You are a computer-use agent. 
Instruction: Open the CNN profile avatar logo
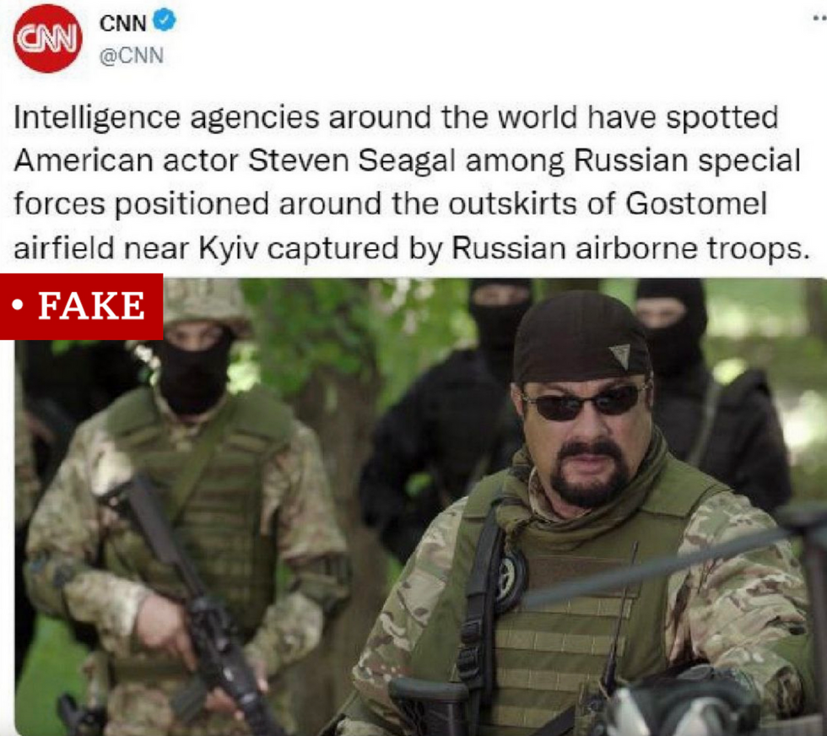coord(47,38)
